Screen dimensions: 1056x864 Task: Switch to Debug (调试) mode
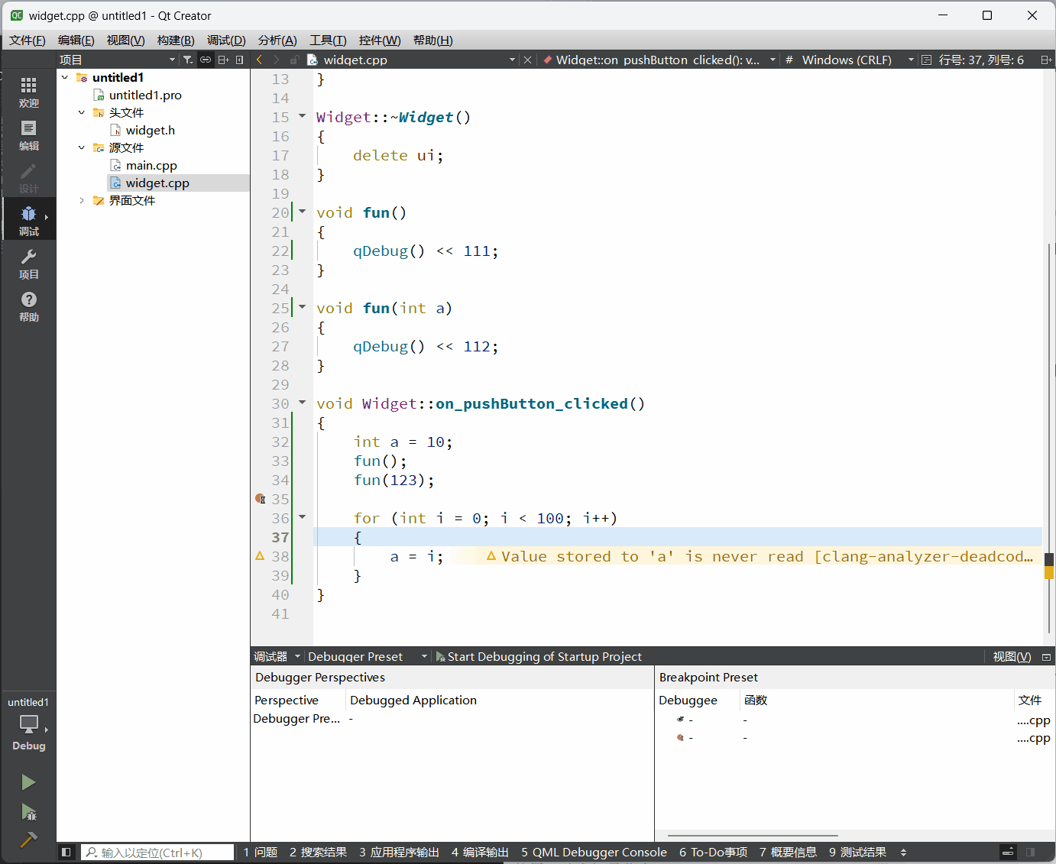click(x=28, y=221)
